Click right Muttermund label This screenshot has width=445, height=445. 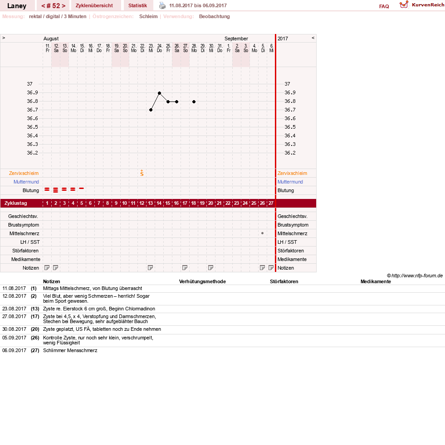click(290, 182)
